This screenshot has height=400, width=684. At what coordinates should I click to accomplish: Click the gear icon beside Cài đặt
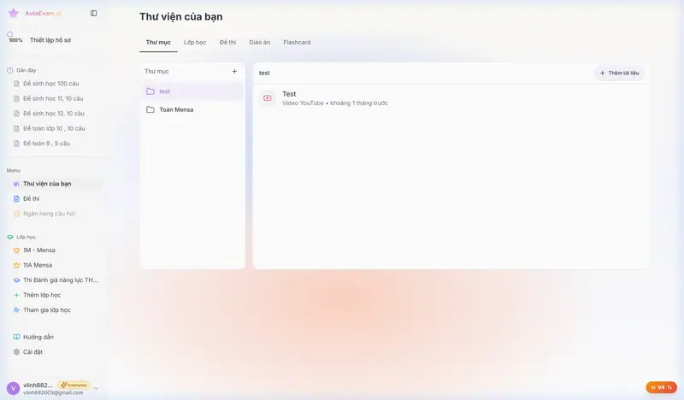point(16,352)
